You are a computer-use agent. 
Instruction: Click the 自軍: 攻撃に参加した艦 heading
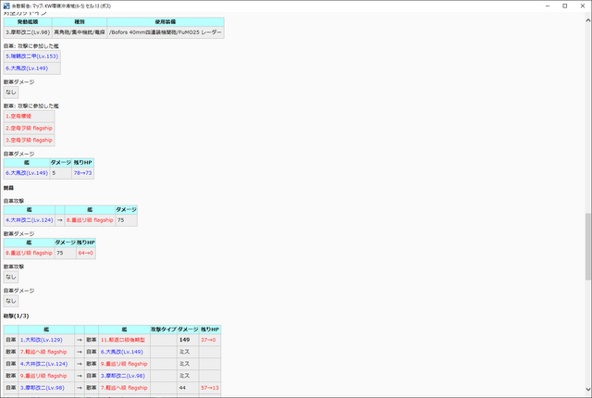tap(31, 46)
